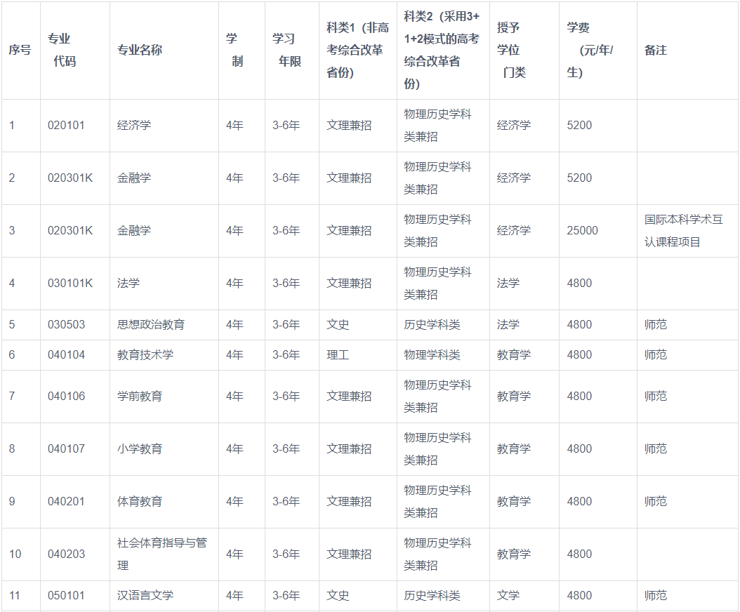The height and width of the screenshot is (612, 740).
Task: Click the 授予学位门类 column header
Action: (512, 50)
